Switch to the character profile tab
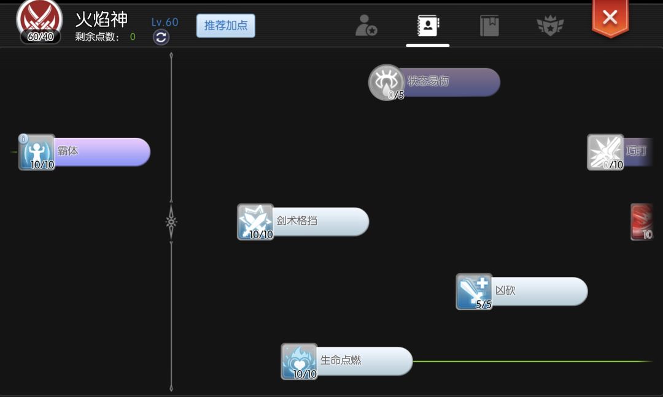Screen dimensions: 663x397 tap(366, 26)
